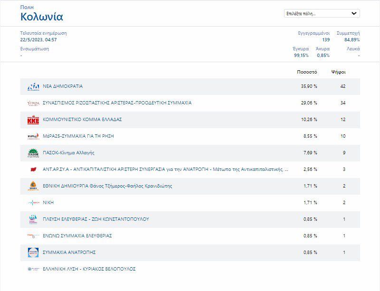Viewport: 380px width, 291px height.
Task: Click the 2,56 % percentage value
Action: click(310, 169)
